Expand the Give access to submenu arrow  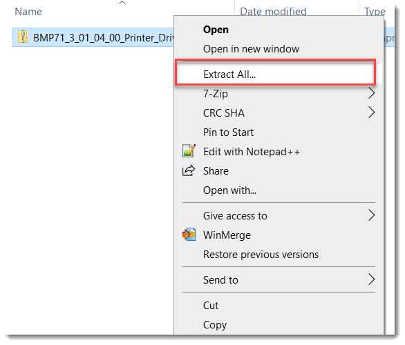coord(371,215)
